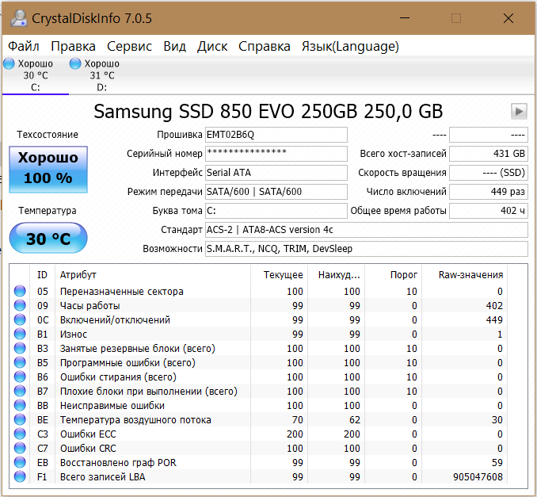Click status icon for Неисправимые ошибки row

pyautogui.click(x=20, y=405)
